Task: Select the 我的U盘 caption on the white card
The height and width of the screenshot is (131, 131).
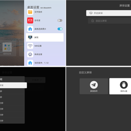Action: click(x=124, y=91)
